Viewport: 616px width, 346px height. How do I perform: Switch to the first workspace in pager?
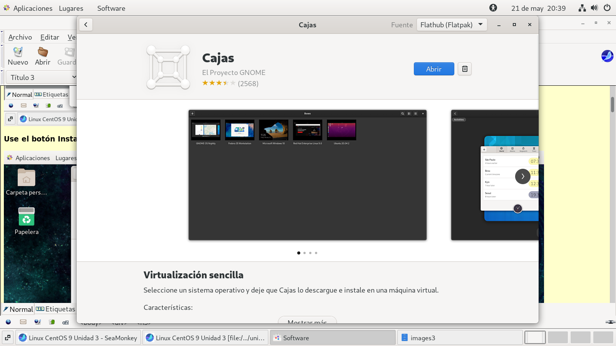coord(535,338)
